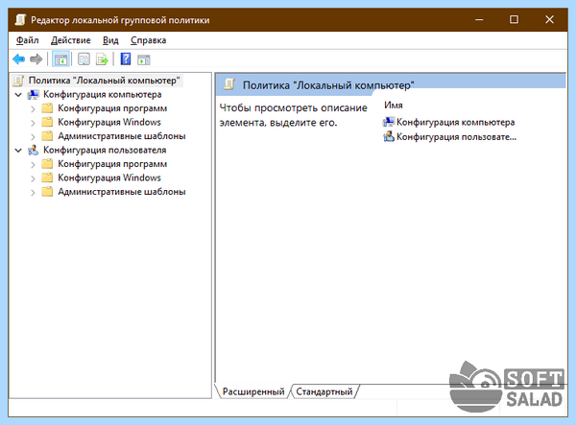576x425 pixels.
Task: Select Конфигурация программ label under user configuration
Action: (112, 164)
